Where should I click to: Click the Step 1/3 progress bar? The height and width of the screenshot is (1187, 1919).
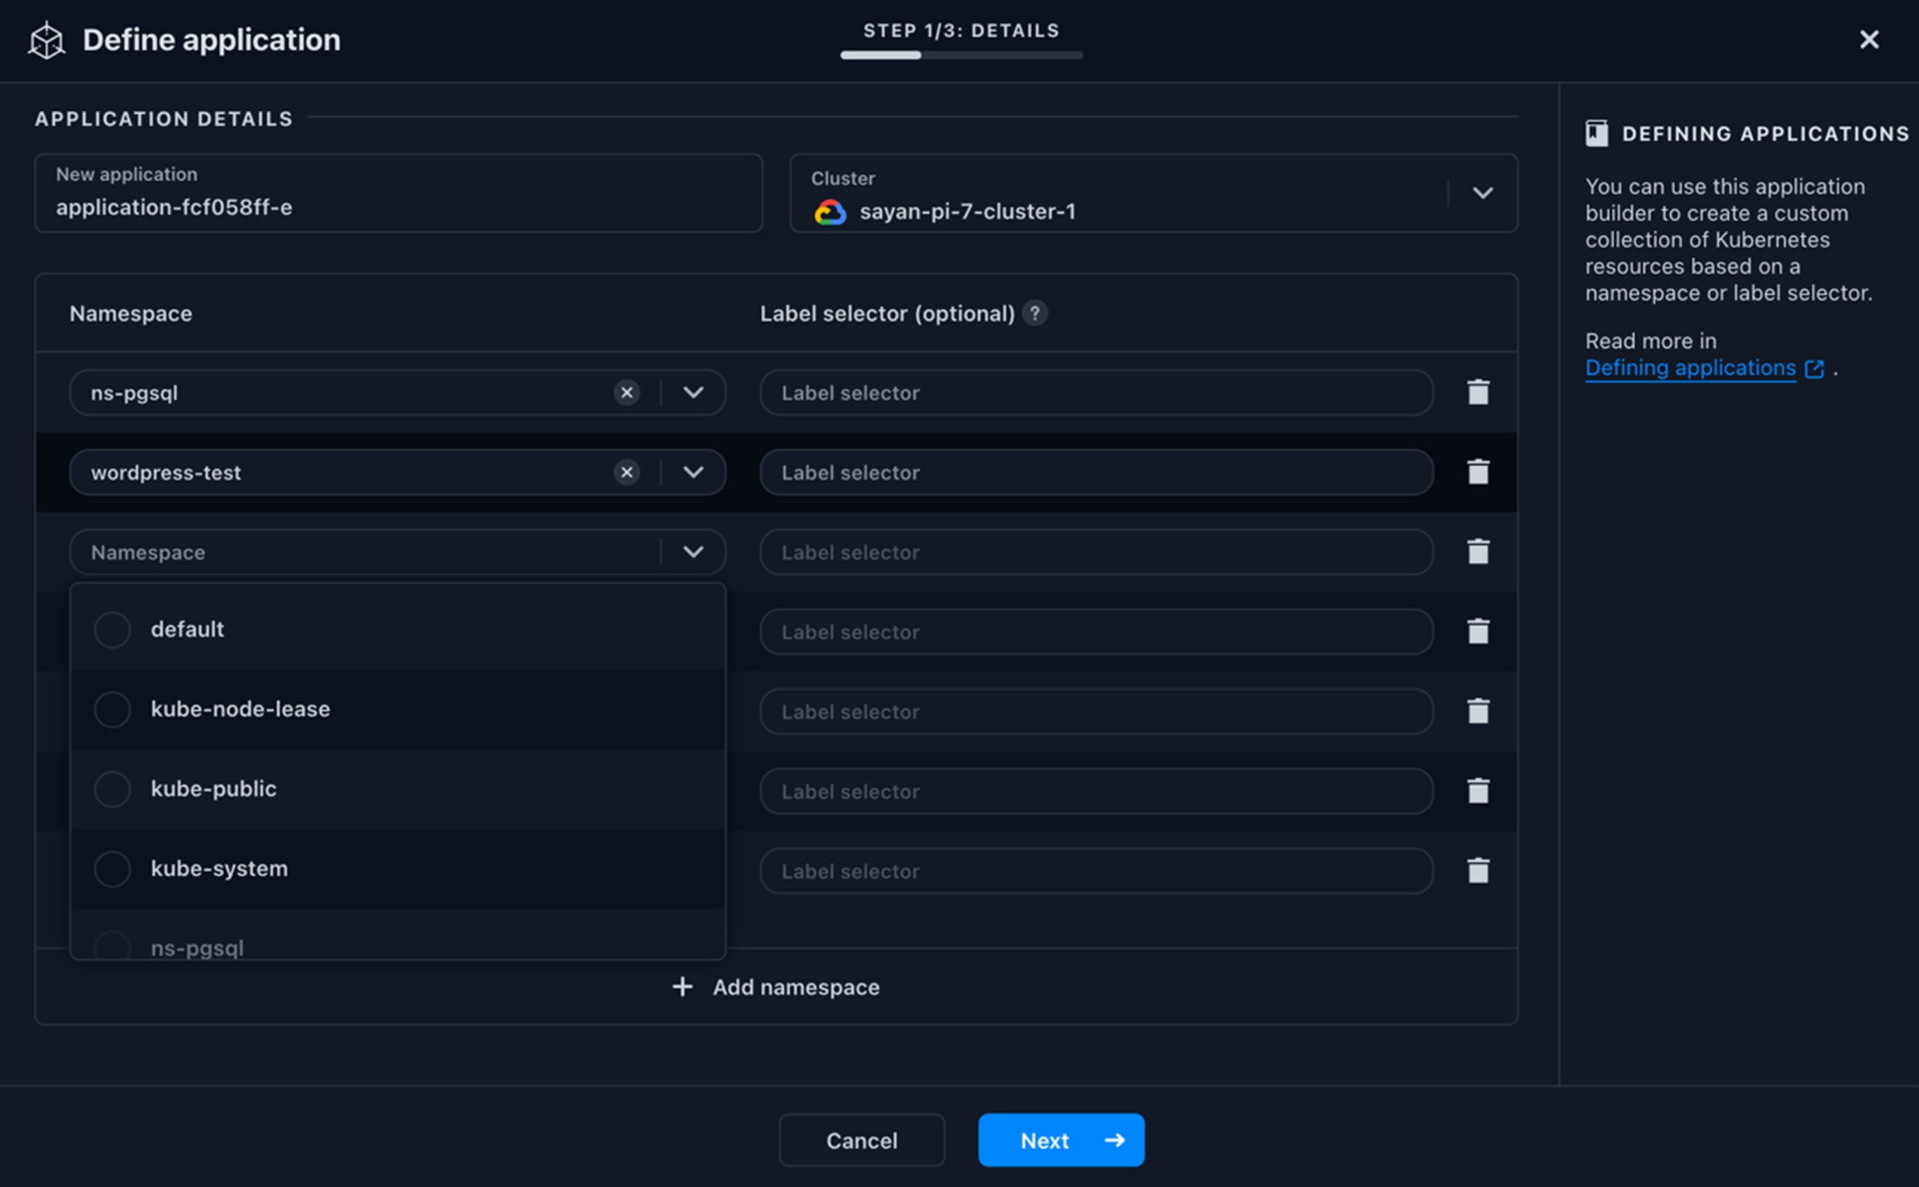pyautogui.click(x=961, y=55)
